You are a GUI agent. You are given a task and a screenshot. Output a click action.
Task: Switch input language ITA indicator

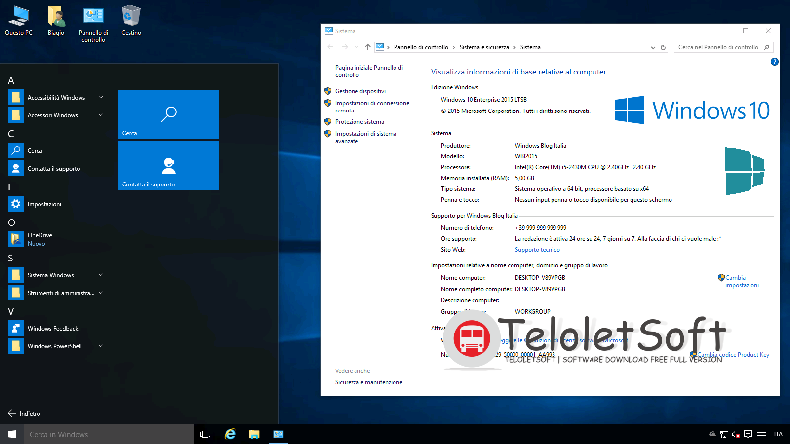pyautogui.click(x=778, y=434)
